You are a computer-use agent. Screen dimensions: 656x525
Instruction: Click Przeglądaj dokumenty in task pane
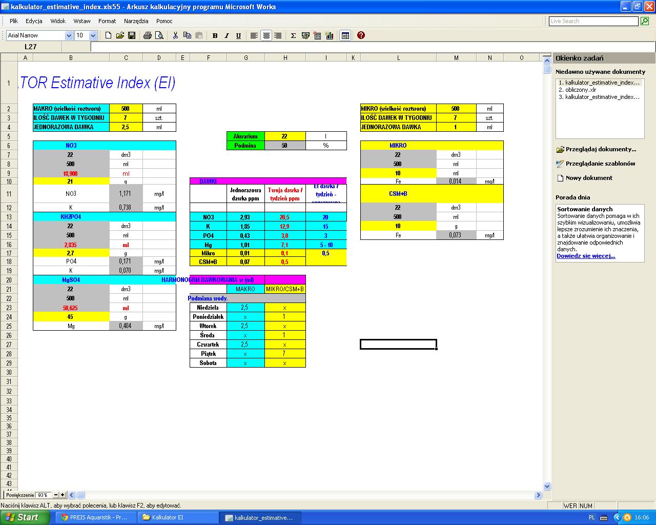(601, 149)
